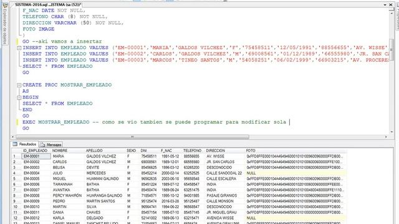Click the 2000-02-14 birth date cell
The image size is (399, 224).
[x=170, y=173]
